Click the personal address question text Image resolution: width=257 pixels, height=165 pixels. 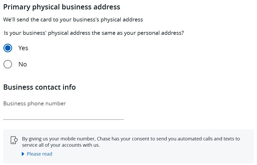coord(94,33)
